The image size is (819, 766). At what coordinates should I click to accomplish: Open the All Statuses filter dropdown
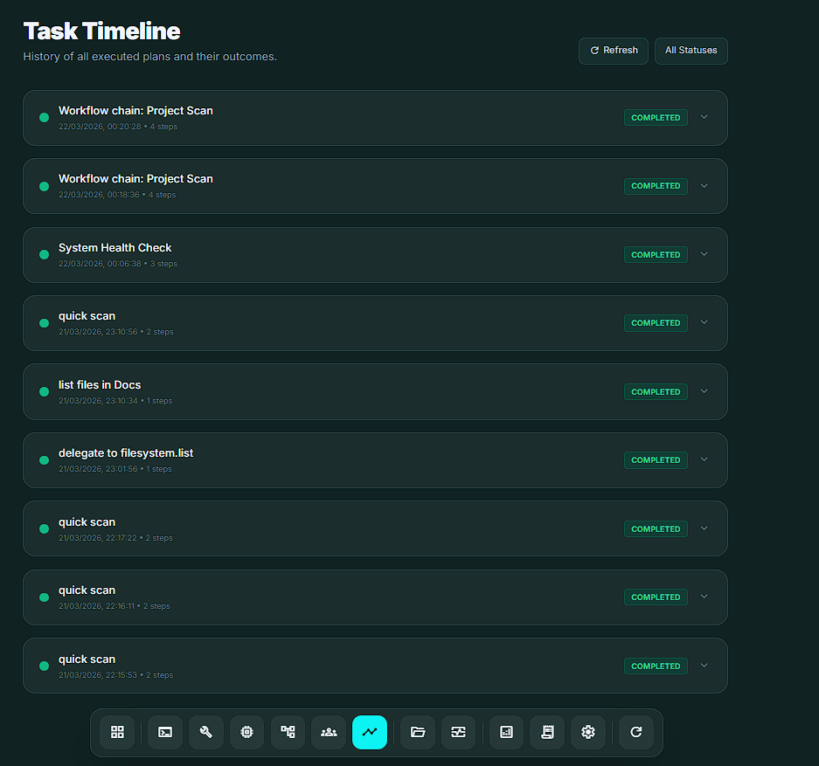pos(691,51)
